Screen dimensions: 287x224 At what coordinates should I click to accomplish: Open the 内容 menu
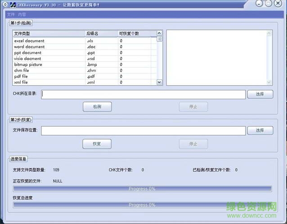[x=22, y=14]
